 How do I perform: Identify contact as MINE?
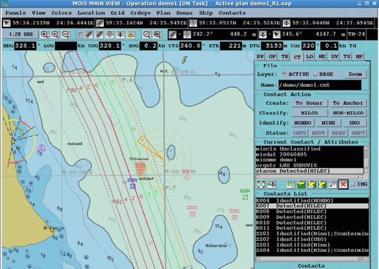point(328,123)
